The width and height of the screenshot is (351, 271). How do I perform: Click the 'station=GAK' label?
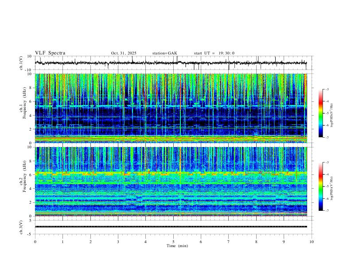164,53
